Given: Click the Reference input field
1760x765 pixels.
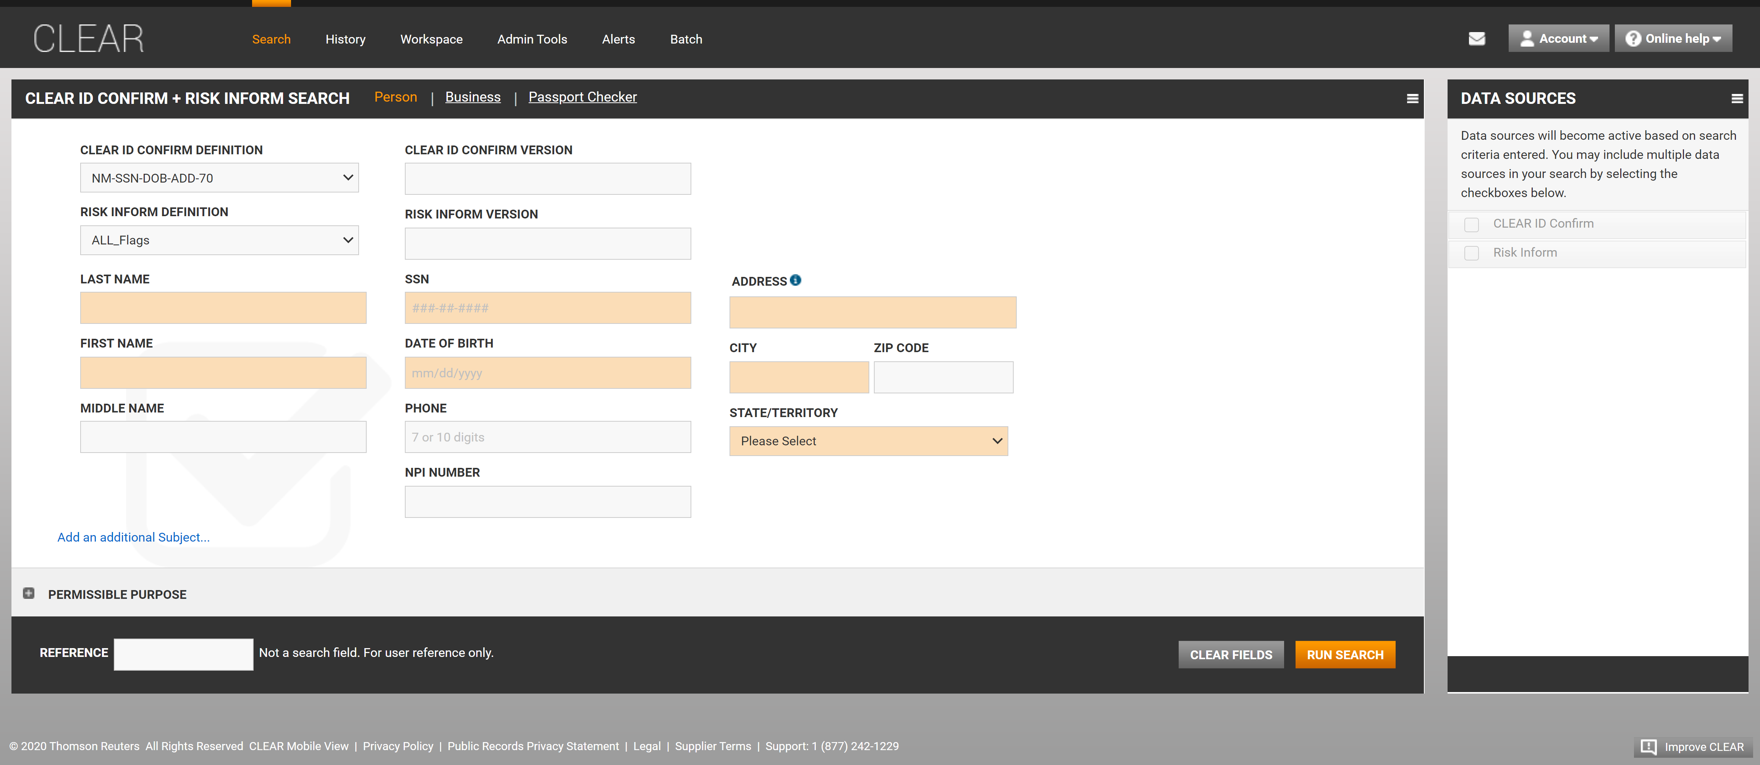Looking at the screenshot, I should click(183, 654).
